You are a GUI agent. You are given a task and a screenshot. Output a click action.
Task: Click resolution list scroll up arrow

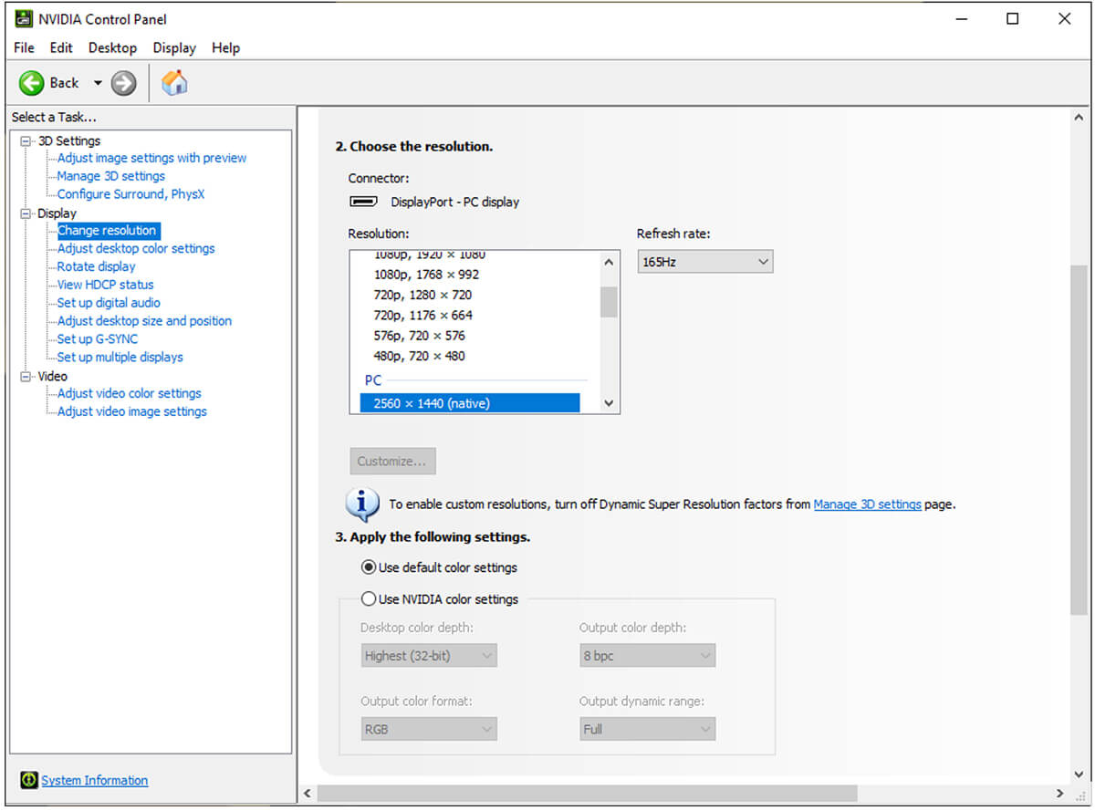pos(609,263)
